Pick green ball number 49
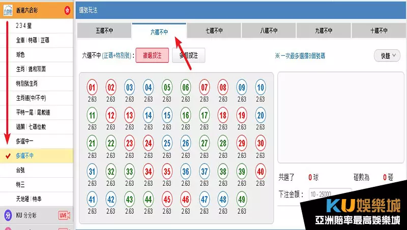Screen dimensions: 407x230 click(x=242, y=199)
